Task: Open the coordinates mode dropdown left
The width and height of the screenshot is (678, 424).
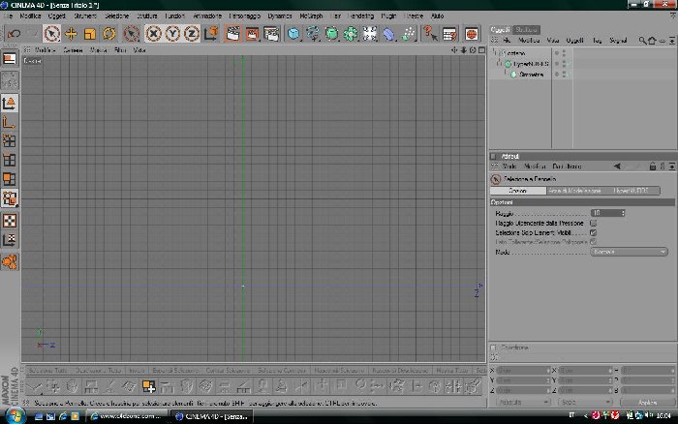Action: click(522, 403)
